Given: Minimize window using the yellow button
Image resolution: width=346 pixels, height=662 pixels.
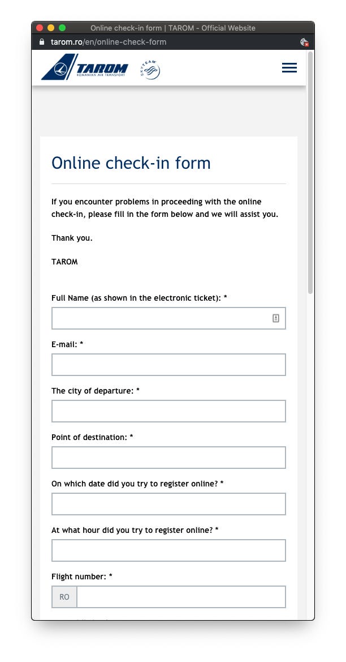Looking at the screenshot, I should coord(51,28).
